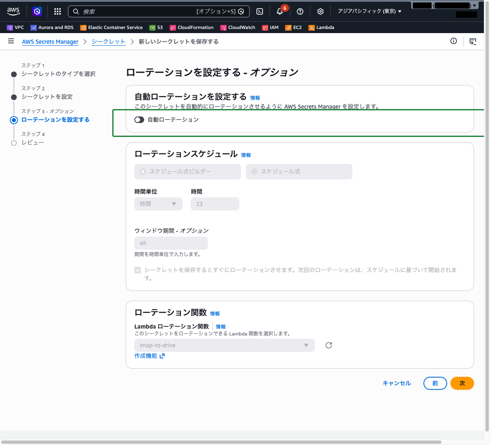Go to step 4 レビュー
The image size is (490, 445).
33,143
